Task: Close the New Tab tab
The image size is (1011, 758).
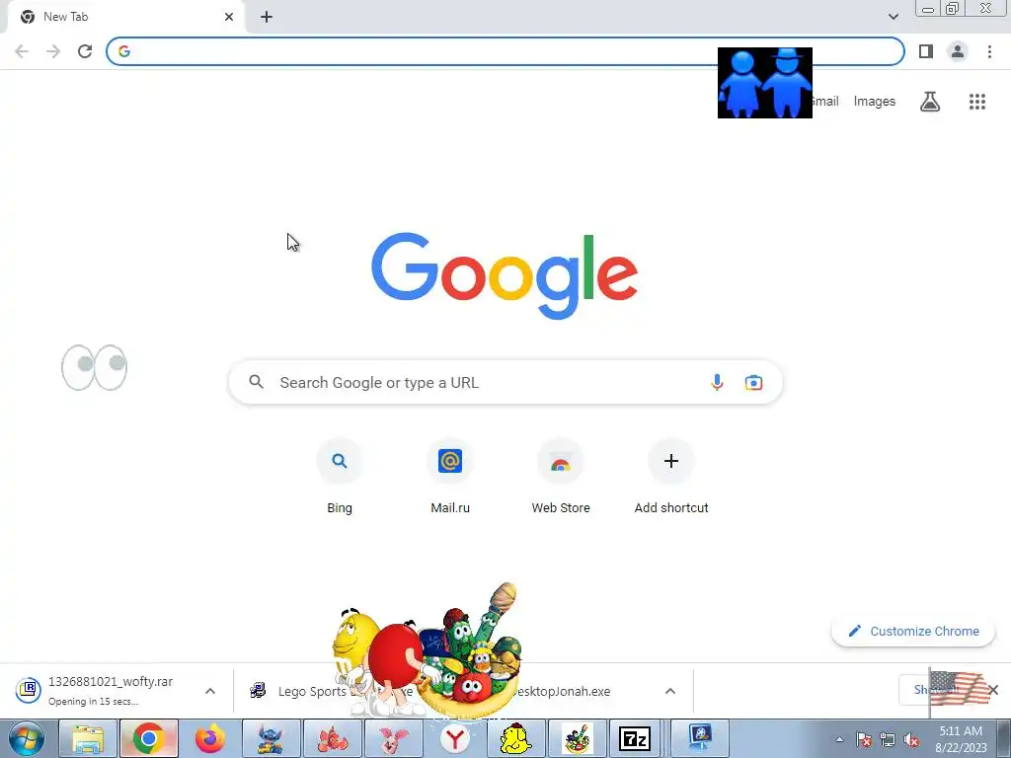Action: 229,17
